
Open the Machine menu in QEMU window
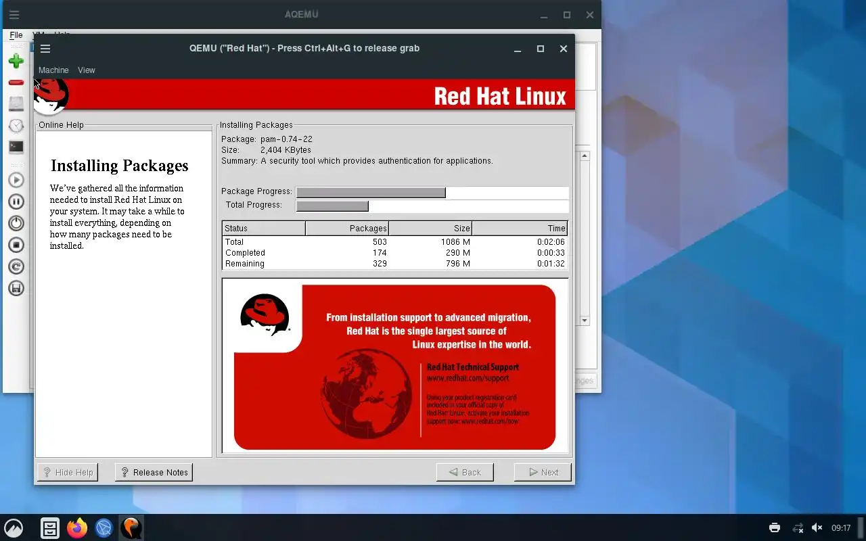(x=53, y=70)
